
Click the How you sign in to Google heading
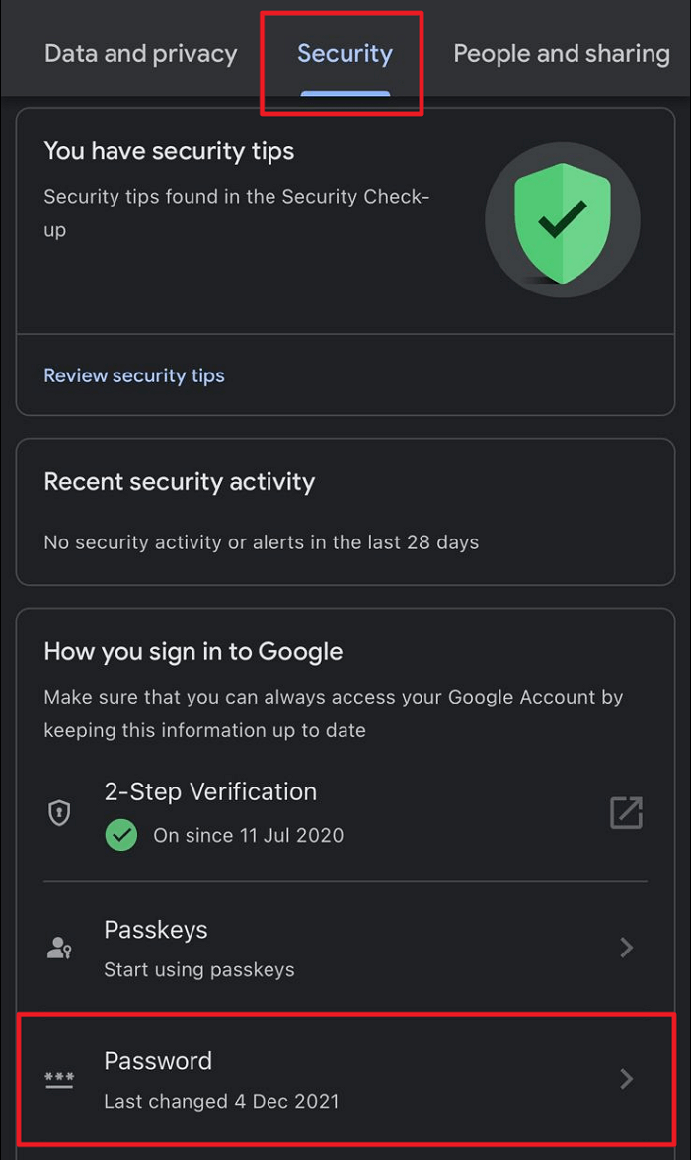coord(193,652)
